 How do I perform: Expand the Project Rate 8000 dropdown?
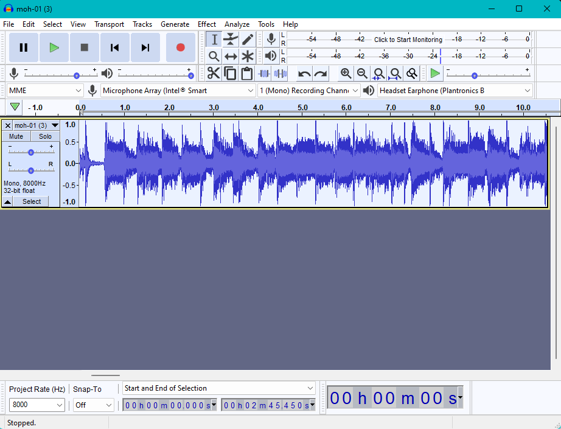[x=37, y=405]
